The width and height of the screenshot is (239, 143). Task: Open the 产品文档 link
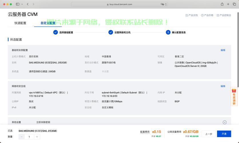[192, 15]
